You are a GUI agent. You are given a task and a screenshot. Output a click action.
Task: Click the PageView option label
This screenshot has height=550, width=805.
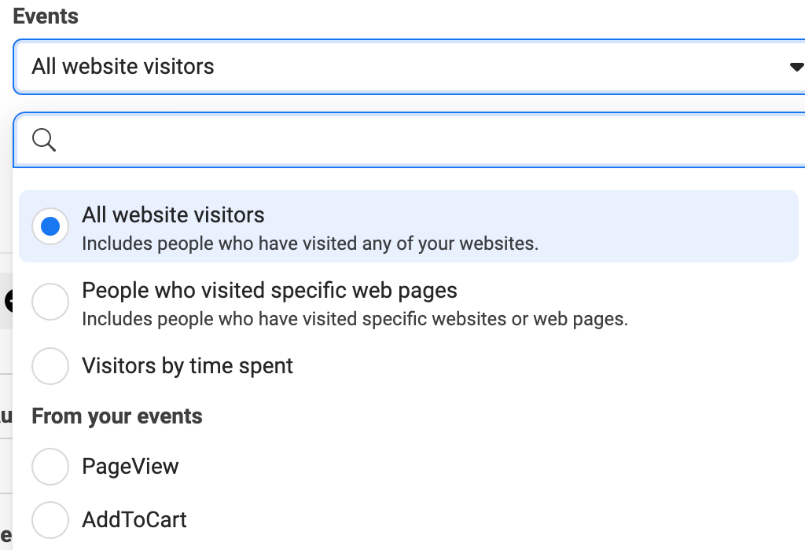130,466
